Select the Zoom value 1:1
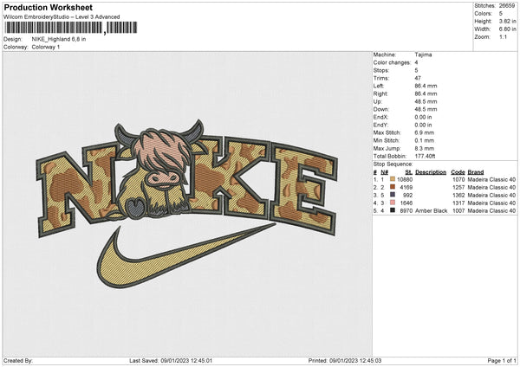This screenshot has width=520, height=367. click(503, 36)
